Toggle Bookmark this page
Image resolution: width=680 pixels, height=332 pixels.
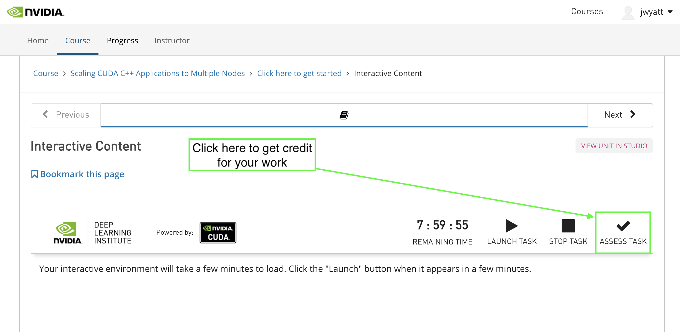[78, 174]
